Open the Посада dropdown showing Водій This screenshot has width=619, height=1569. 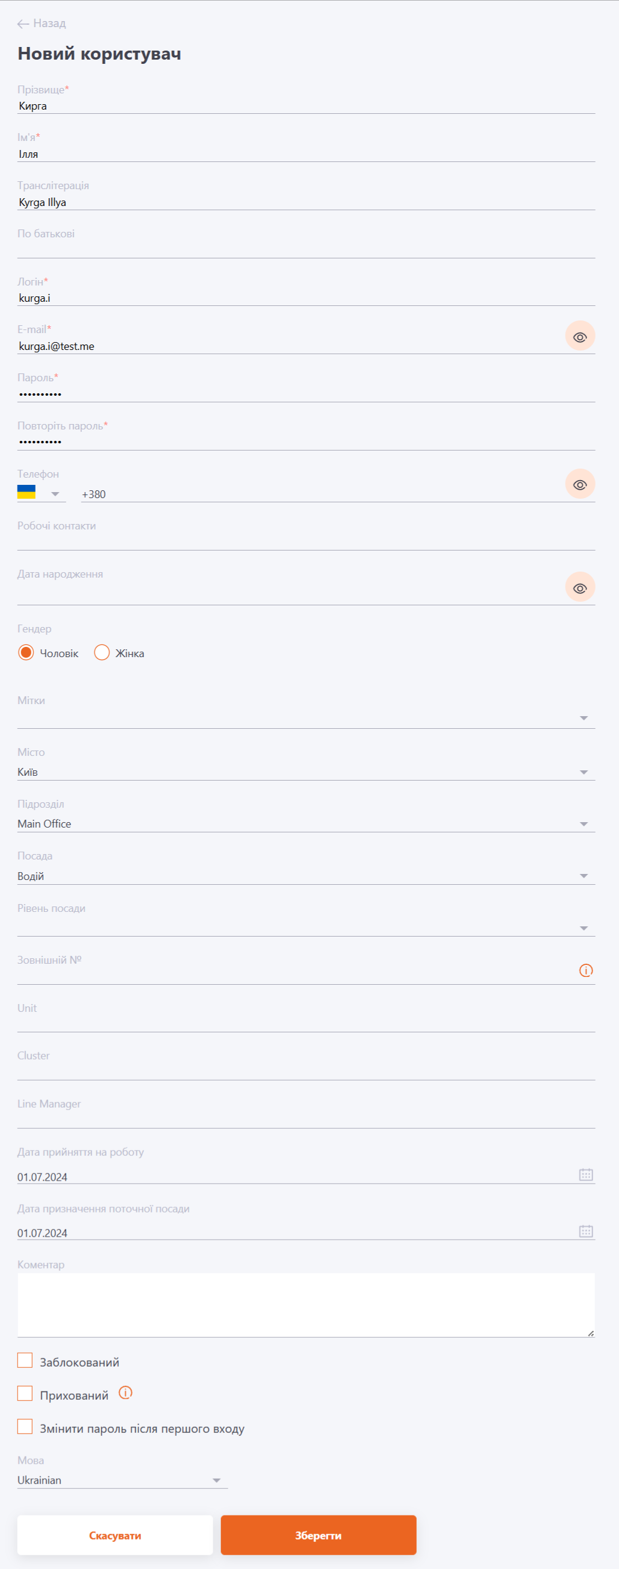click(306, 876)
